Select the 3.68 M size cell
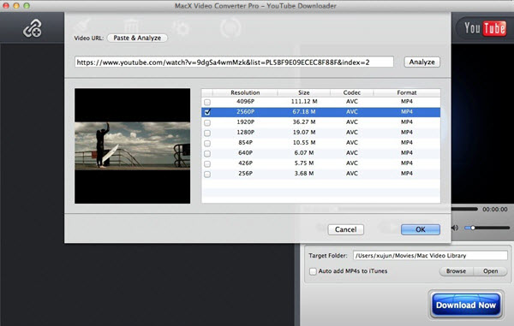Screen dimensions: 514x326 tap(304, 174)
